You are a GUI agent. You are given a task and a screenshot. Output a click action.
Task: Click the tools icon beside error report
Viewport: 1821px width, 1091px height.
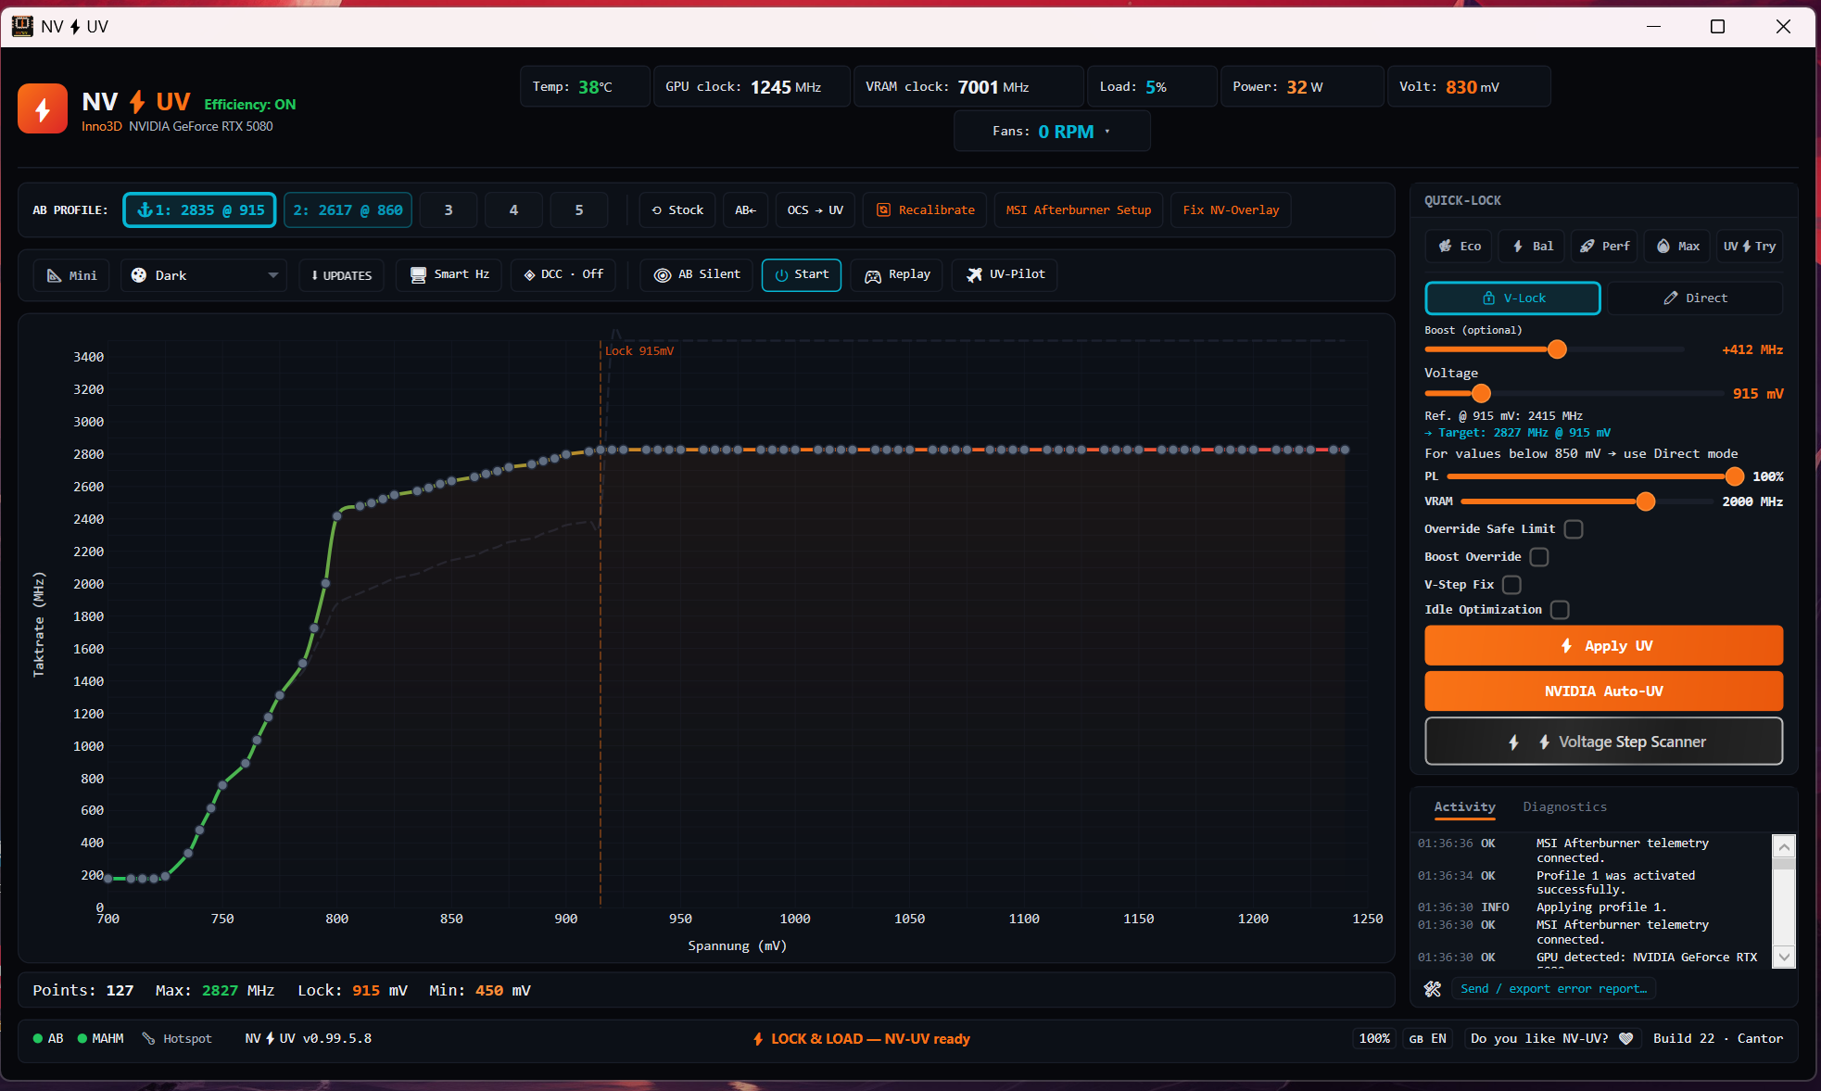(1433, 989)
